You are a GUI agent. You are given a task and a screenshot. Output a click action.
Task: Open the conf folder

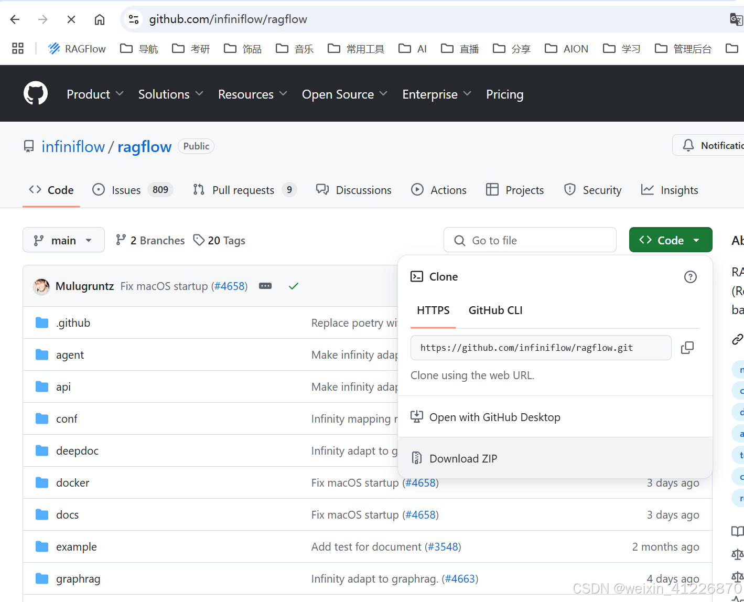(x=67, y=419)
